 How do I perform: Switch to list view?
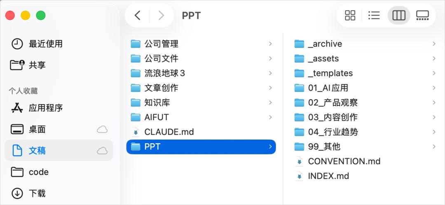[374, 16]
